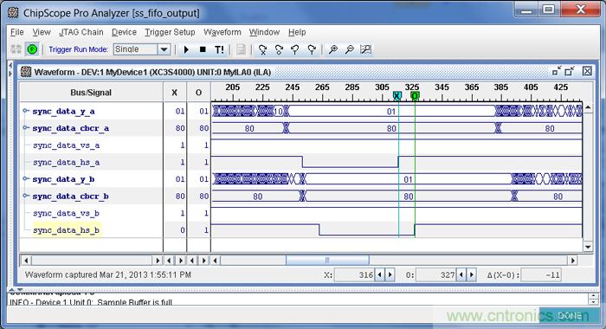606x329 pixels.
Task: Click the Zoom In magnifier icon
Action: [332, 49]
